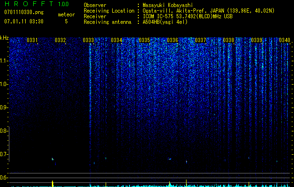Click the 1.1 kHz axis tick label
The height and width of the screenshot is (187, 294).
pyautogui.click(x=3, y=61)
